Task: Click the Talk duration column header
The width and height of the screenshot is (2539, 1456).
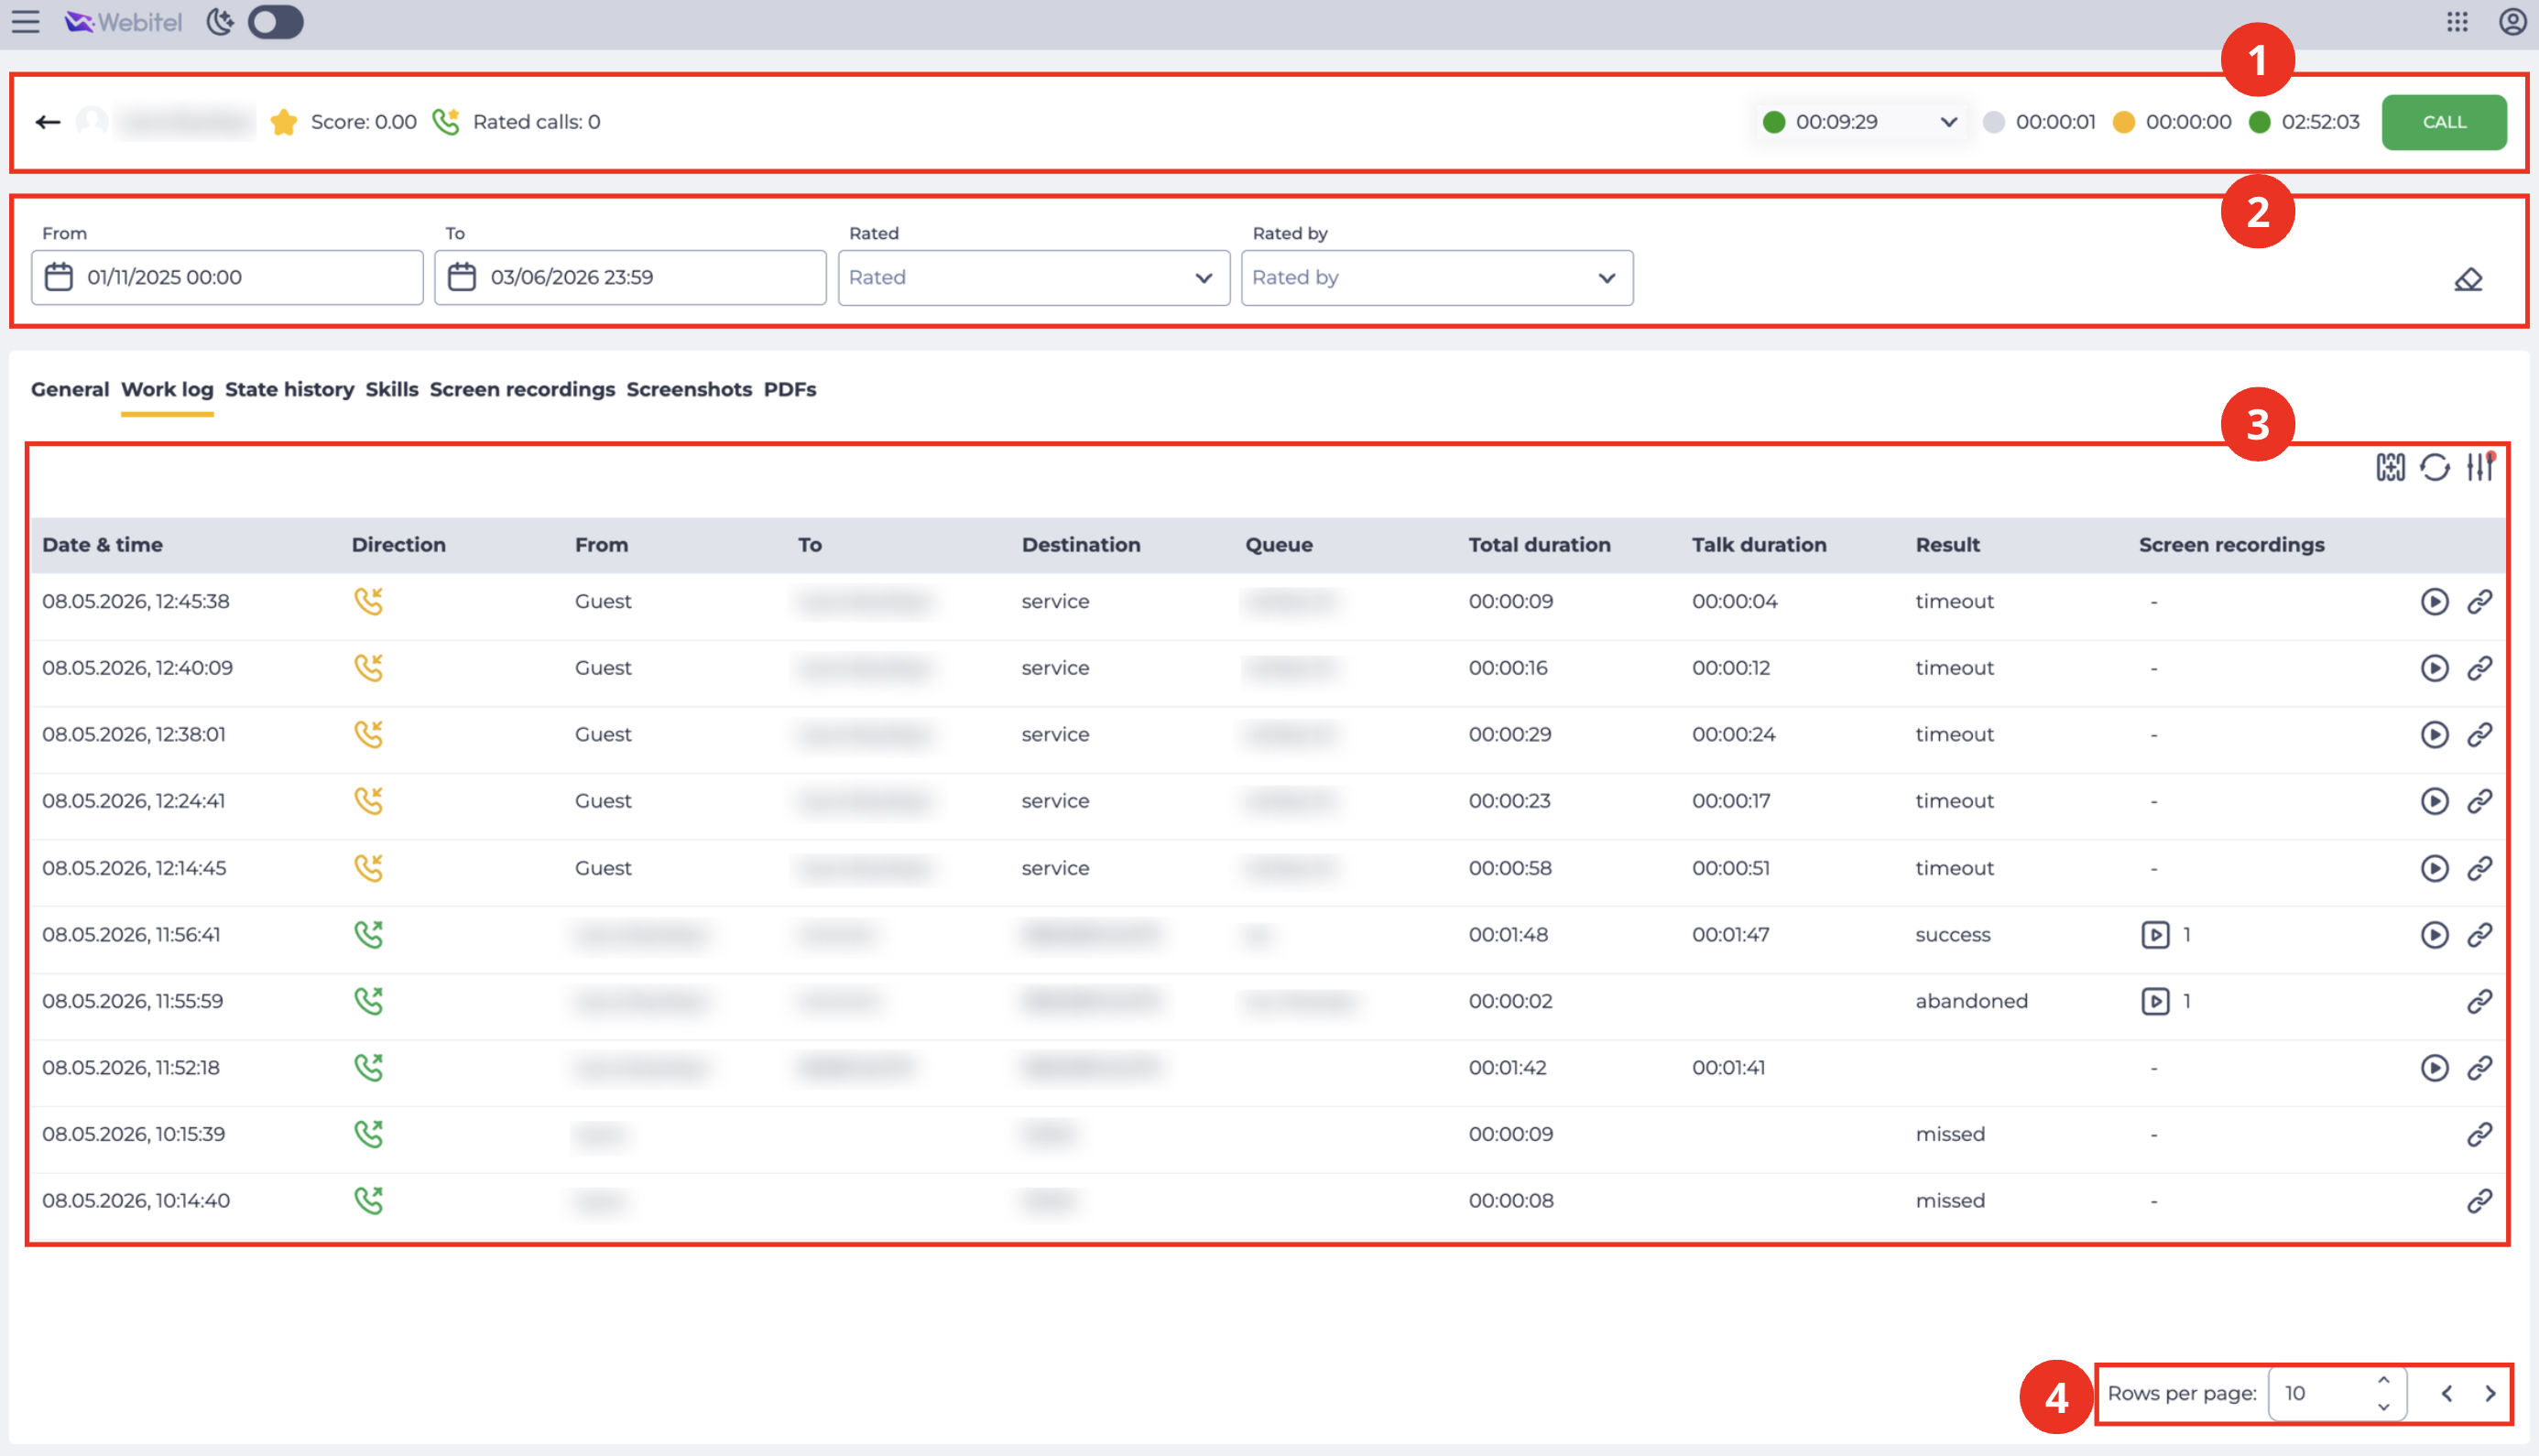Action: coord(1759,545)
